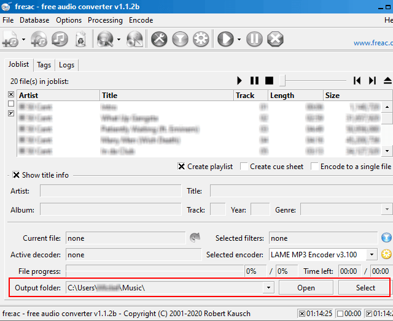Click the blue filter icon beside Selected filters
The width and height of the screenshot is (393, 321).
[x=386, y=238]
